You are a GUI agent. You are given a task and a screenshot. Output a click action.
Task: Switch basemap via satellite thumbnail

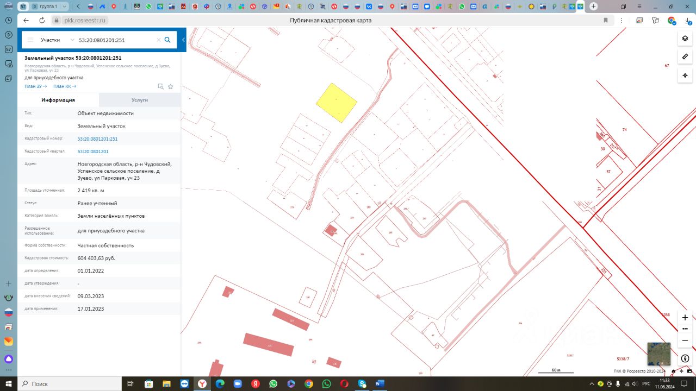pos(658,354)
